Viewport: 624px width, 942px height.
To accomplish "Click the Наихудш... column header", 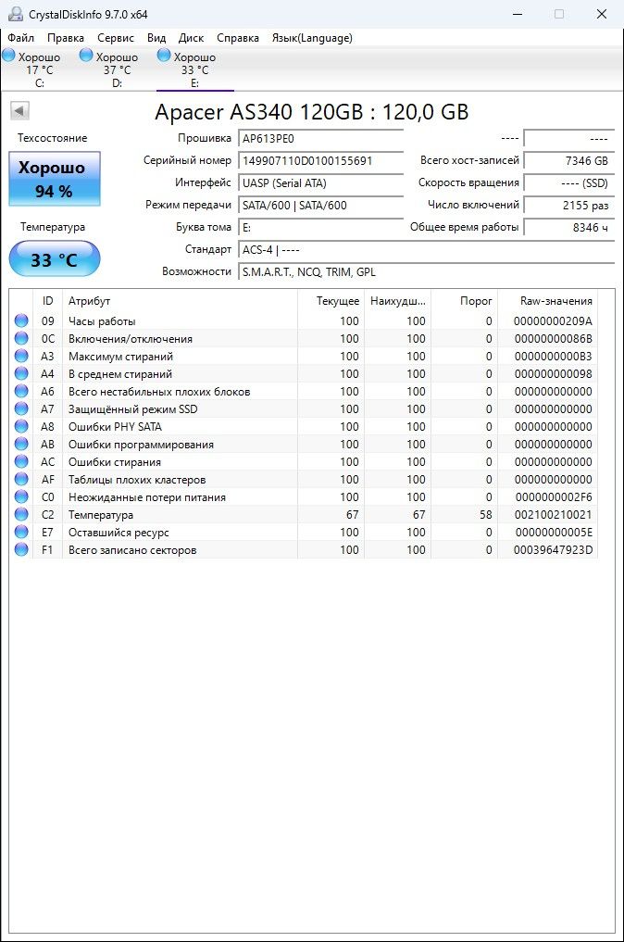I will click(397, 301).
